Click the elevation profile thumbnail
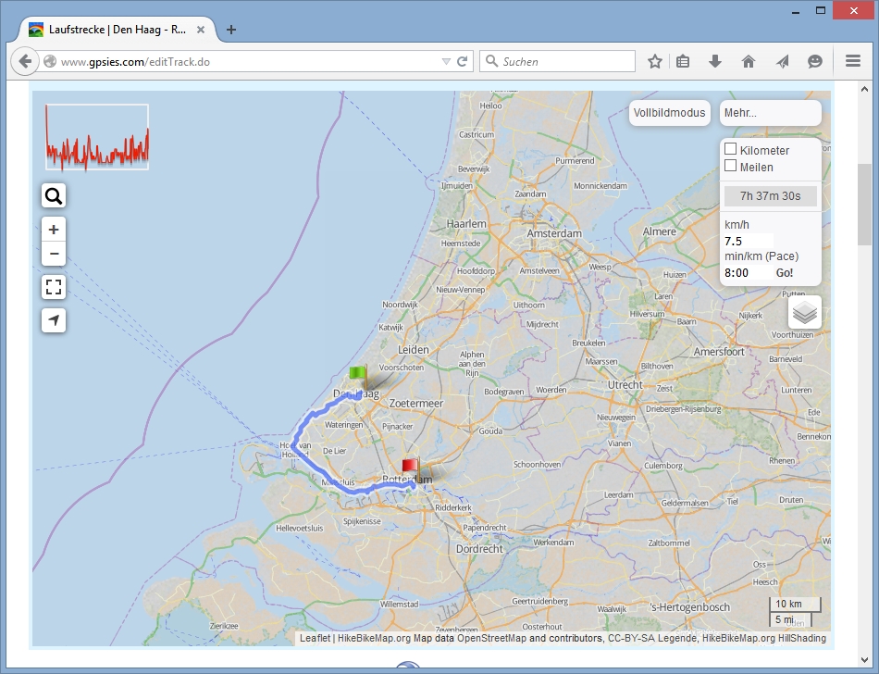 (97, 137)
